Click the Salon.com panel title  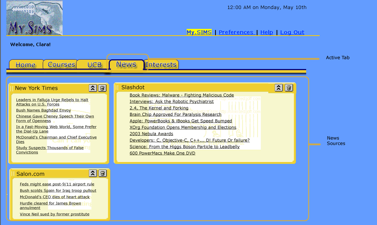point(30,174)
